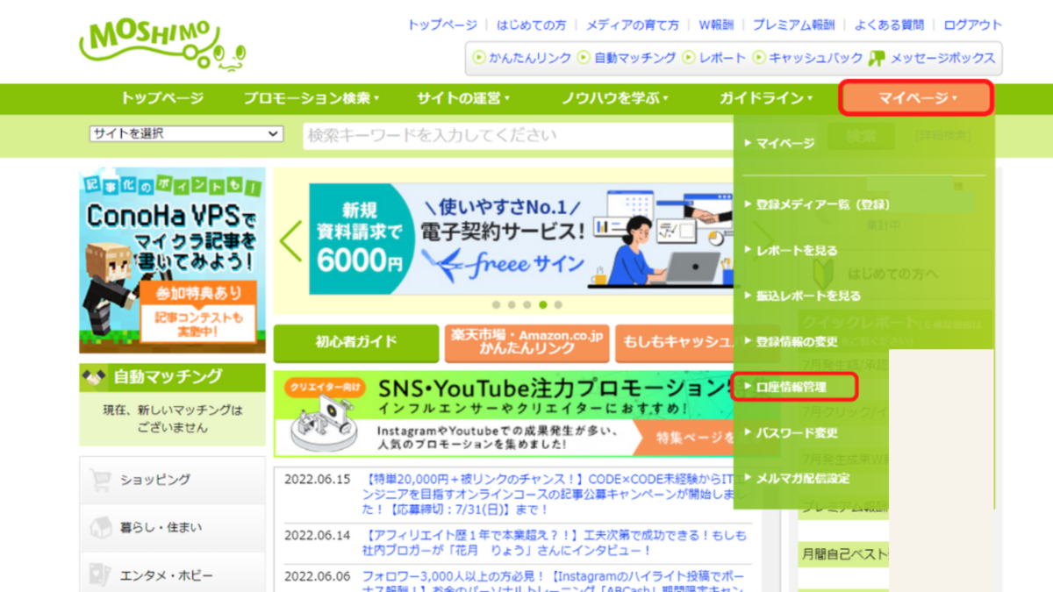Viewport: 1053px width, 592px height.
Task: Click the 初心者ガイド button
Action: [x=356, y=343]
